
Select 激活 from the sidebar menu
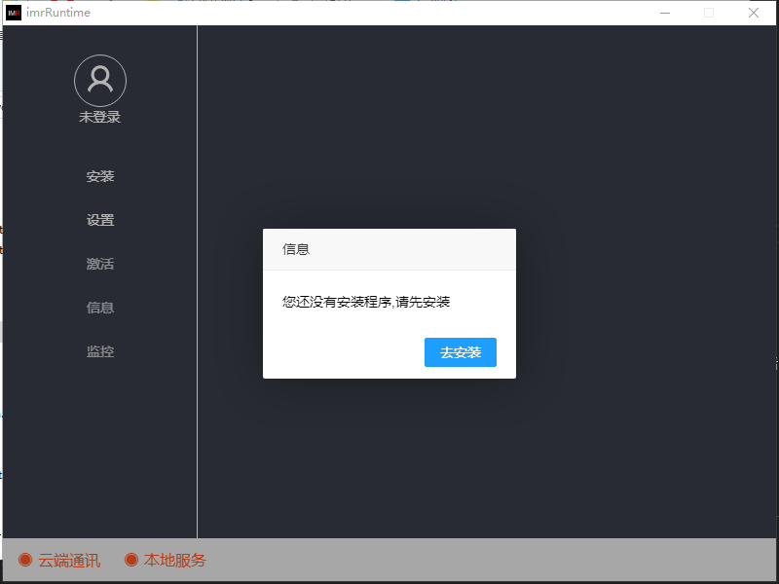(100, 264)
